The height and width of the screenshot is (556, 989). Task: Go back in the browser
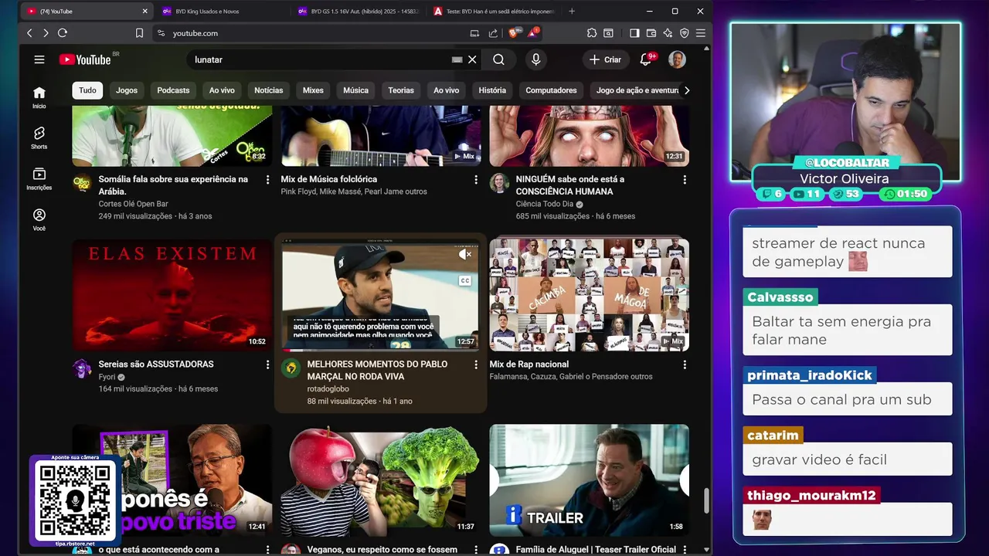[x=29, y=33]
